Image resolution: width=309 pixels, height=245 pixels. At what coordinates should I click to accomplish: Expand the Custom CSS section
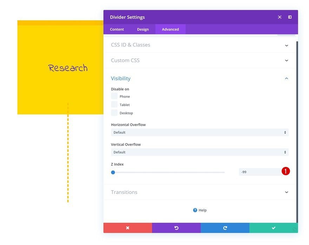tap(200, 60)
